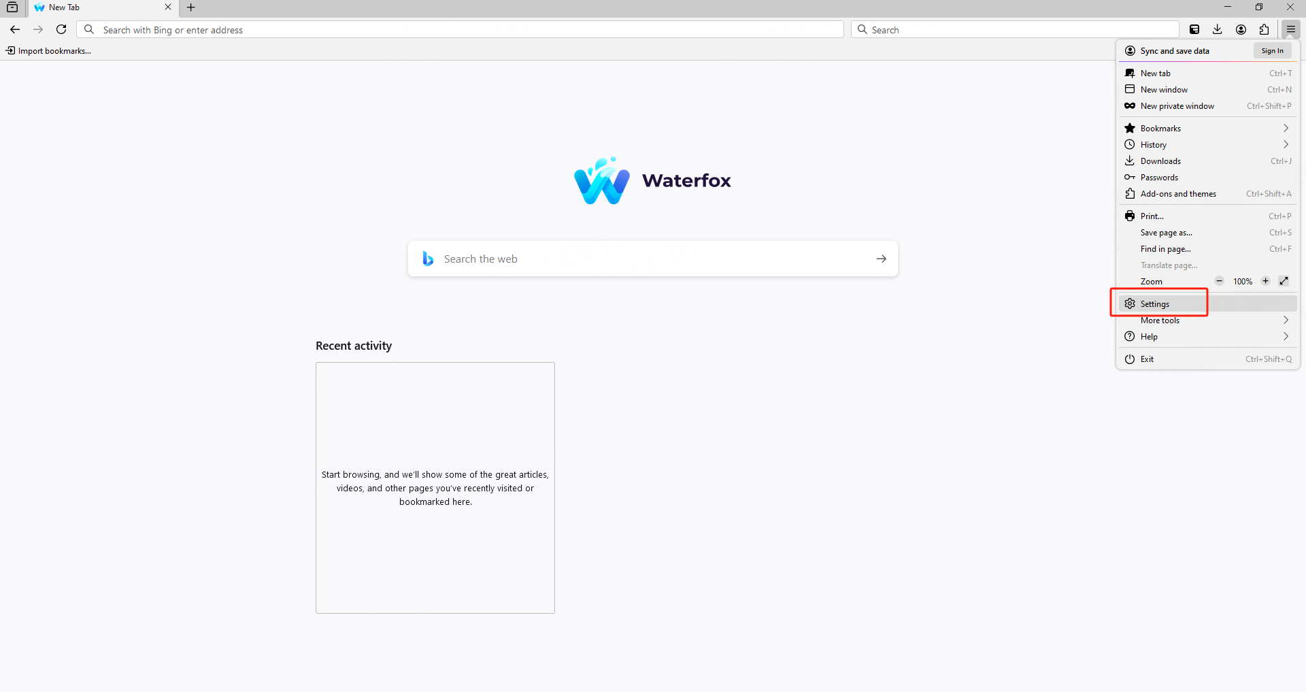Click the tab list icon at top-left

12,7
